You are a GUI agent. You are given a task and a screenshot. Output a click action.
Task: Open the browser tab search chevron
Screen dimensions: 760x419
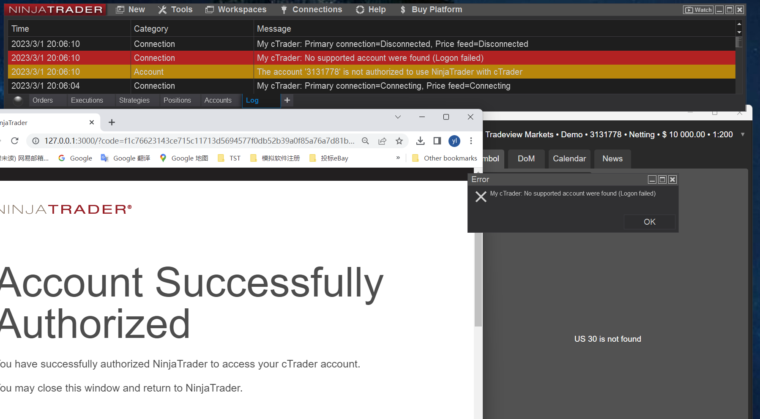(398, 117)
